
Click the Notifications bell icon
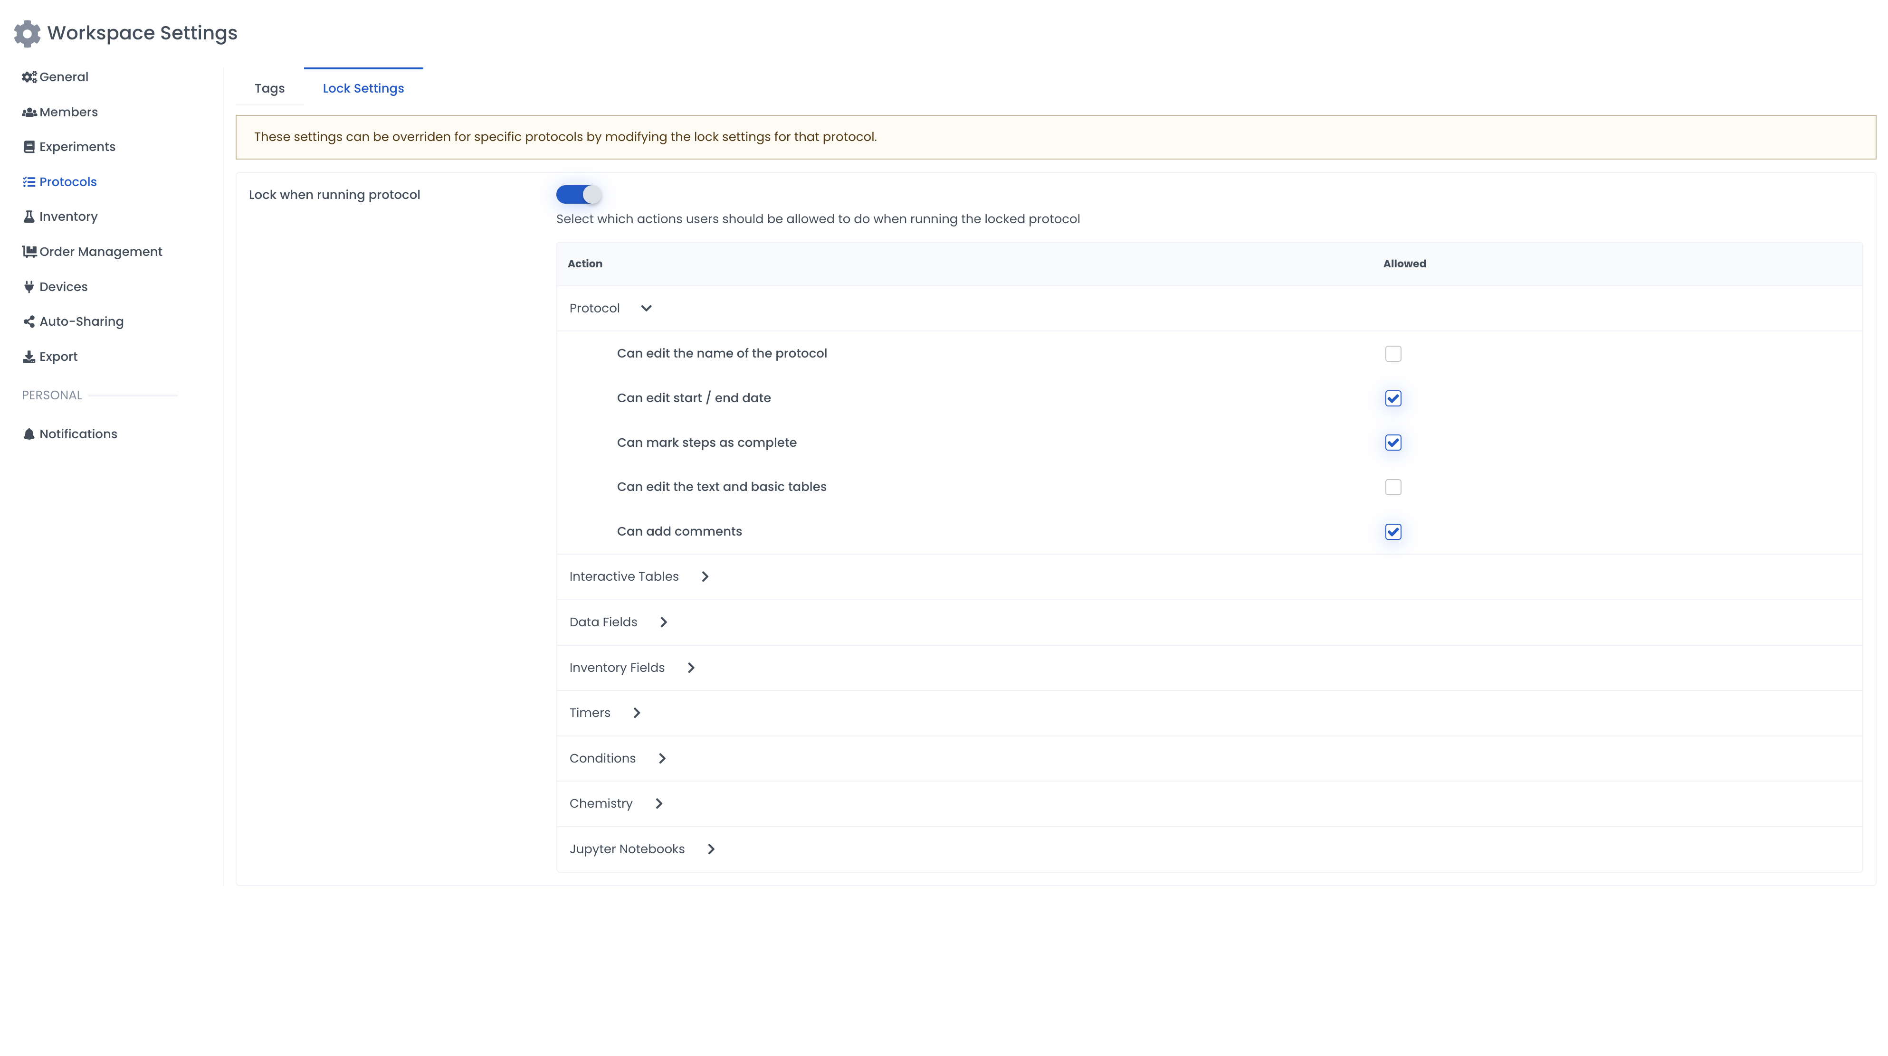point(29,434)
